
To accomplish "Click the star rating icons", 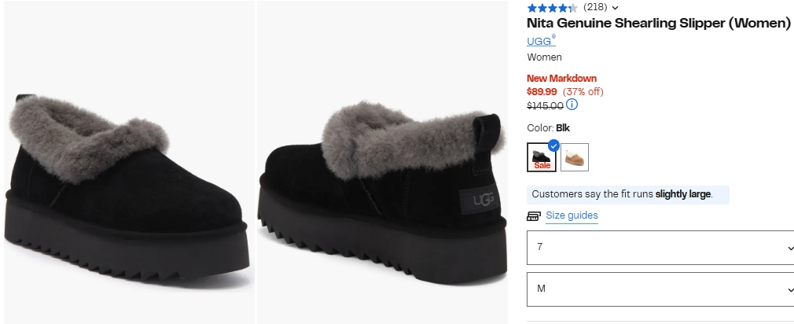I will tap(552, 7).
